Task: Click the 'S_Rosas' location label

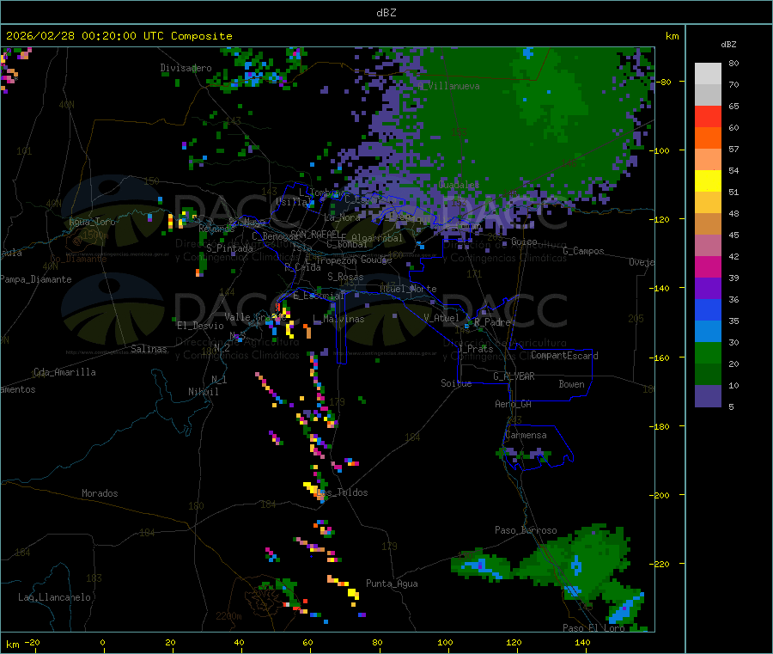Action: point(345,277)
